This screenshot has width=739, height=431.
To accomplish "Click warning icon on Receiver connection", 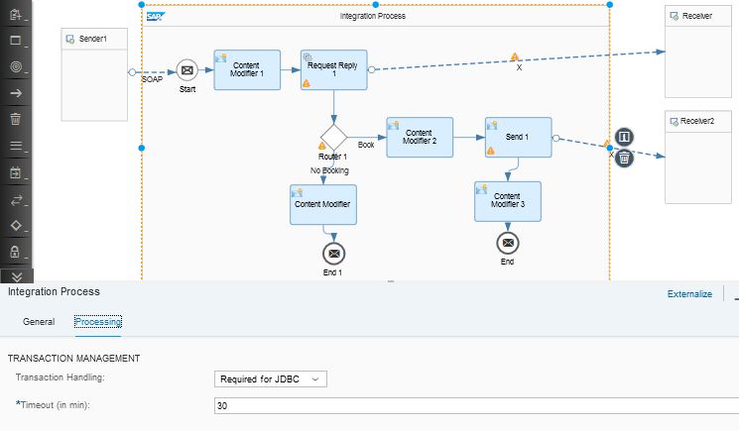I will point(515,56).
